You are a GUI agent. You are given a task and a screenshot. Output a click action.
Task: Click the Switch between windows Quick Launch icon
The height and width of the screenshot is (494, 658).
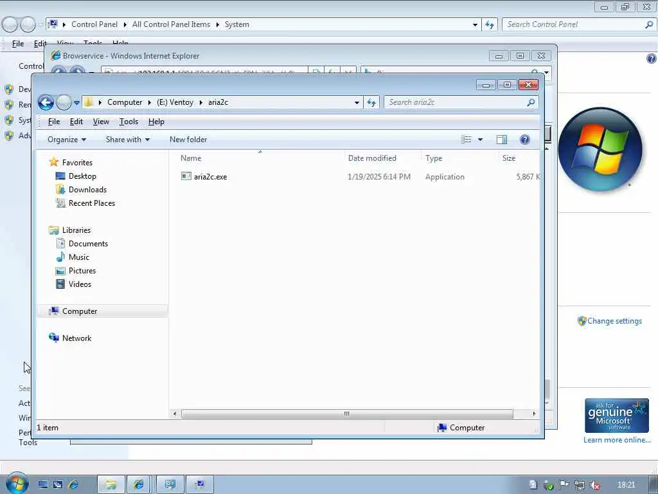click(58, 485)
